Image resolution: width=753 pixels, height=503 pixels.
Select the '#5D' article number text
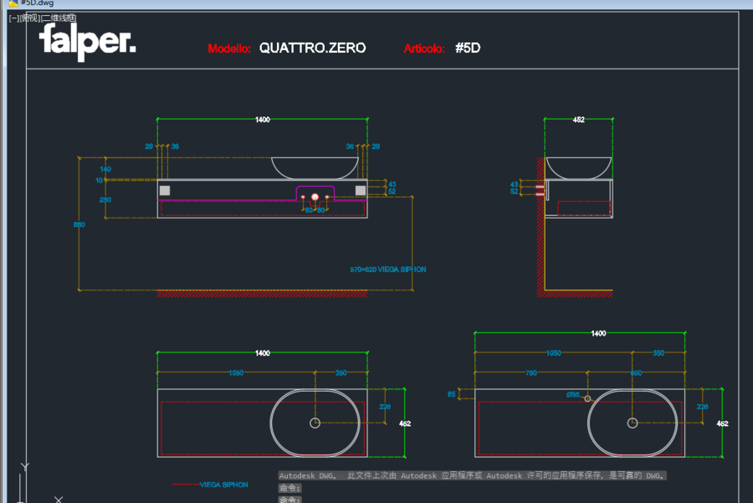pyautogui.click(x=468, y=48)
